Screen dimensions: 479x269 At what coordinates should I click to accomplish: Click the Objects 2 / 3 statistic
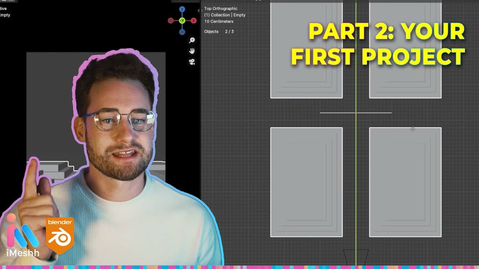pos(219,31)
